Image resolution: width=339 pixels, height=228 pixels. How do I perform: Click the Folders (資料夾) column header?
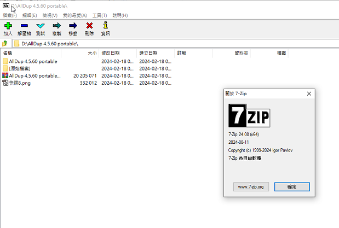[x=231, y=53]
